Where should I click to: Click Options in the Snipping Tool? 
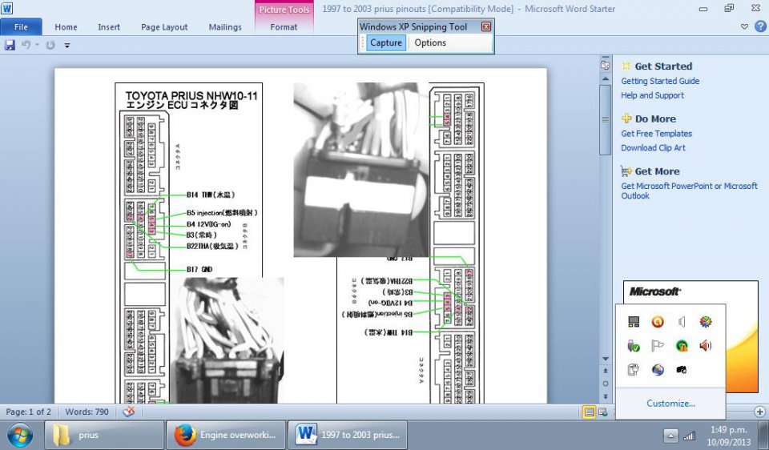[430, 42]
